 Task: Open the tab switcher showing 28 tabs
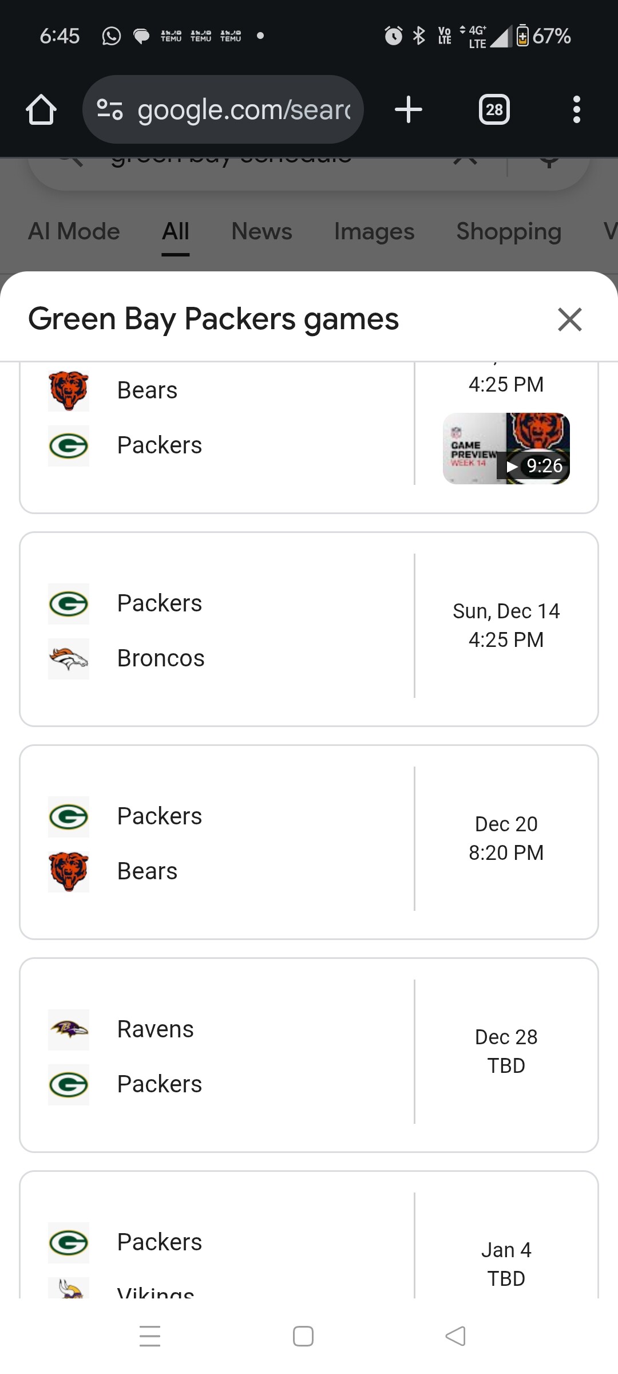(x=494, y=109)
